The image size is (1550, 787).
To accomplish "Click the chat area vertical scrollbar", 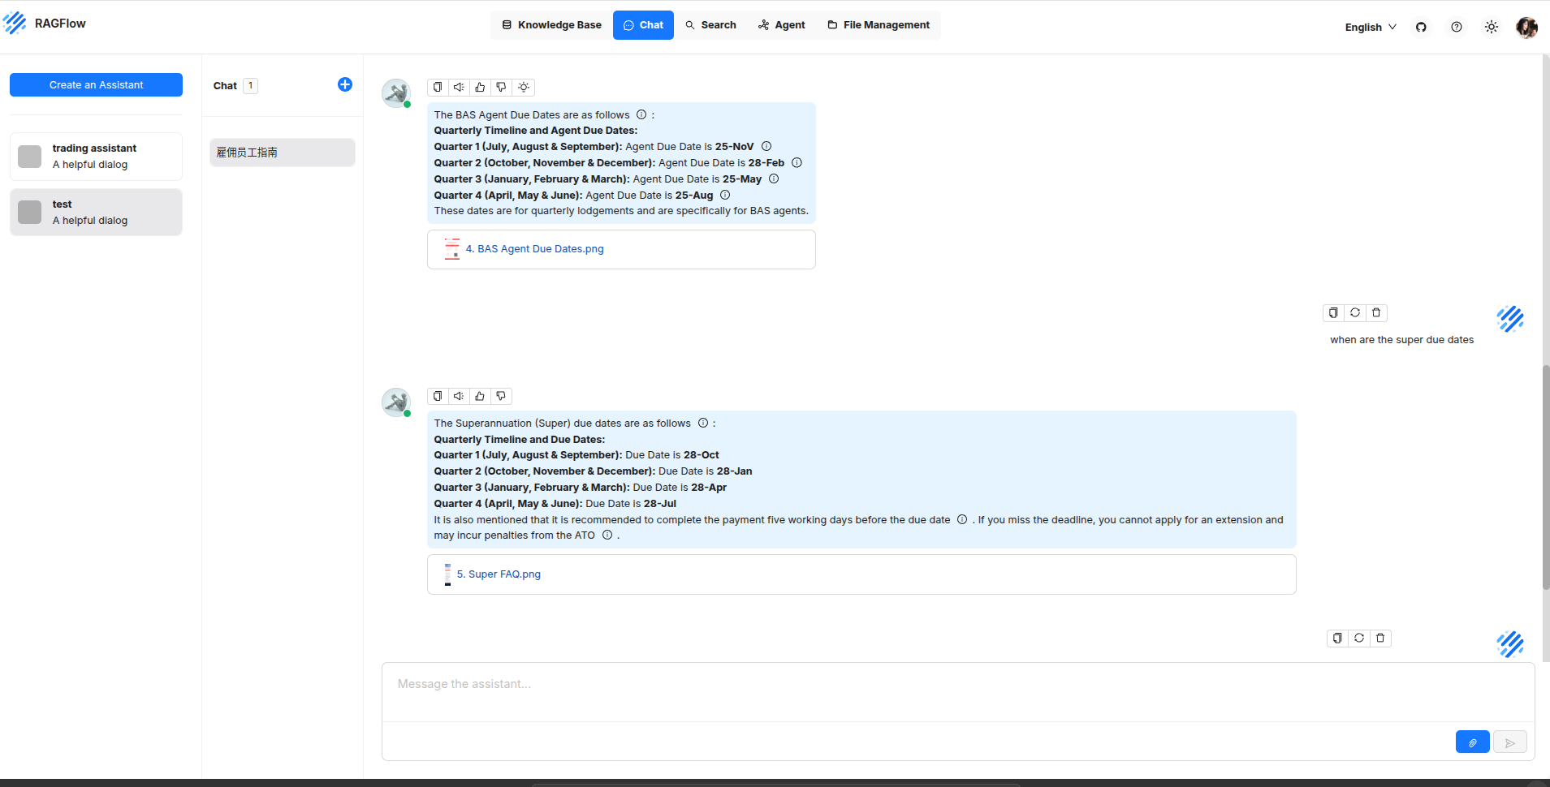I will (1545, 479).
